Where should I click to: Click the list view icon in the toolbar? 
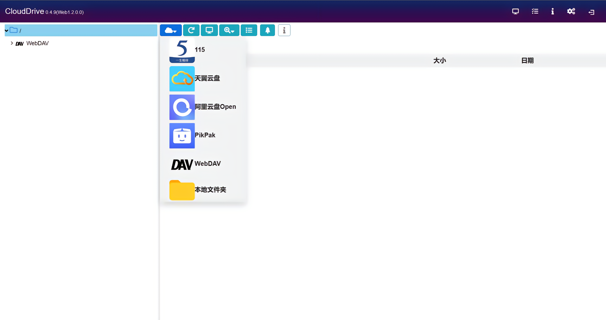coord(249,30)
